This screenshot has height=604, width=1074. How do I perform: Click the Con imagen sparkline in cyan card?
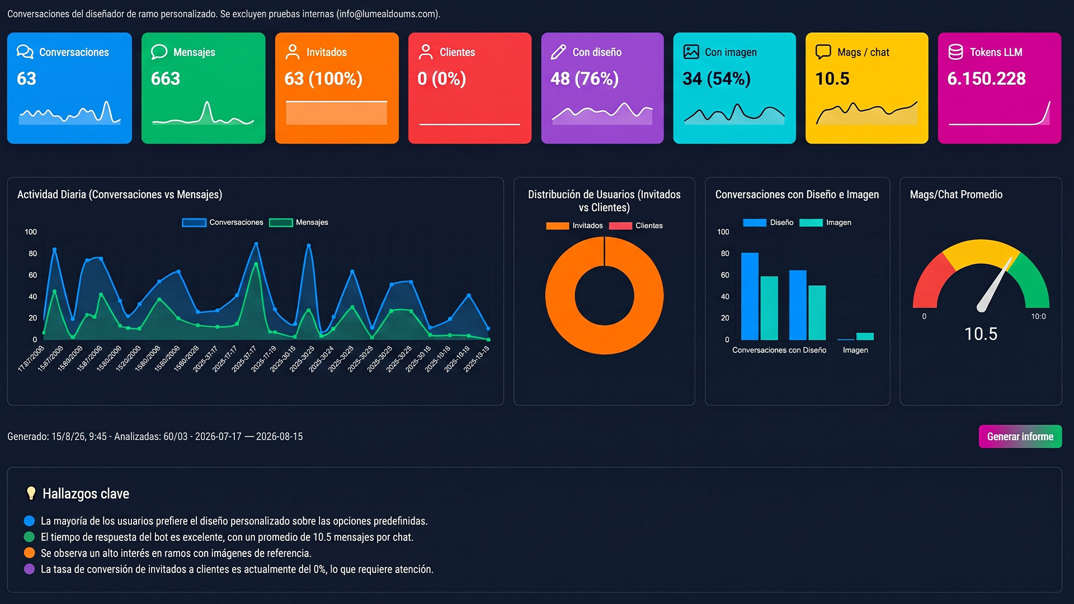pos(734,114)
